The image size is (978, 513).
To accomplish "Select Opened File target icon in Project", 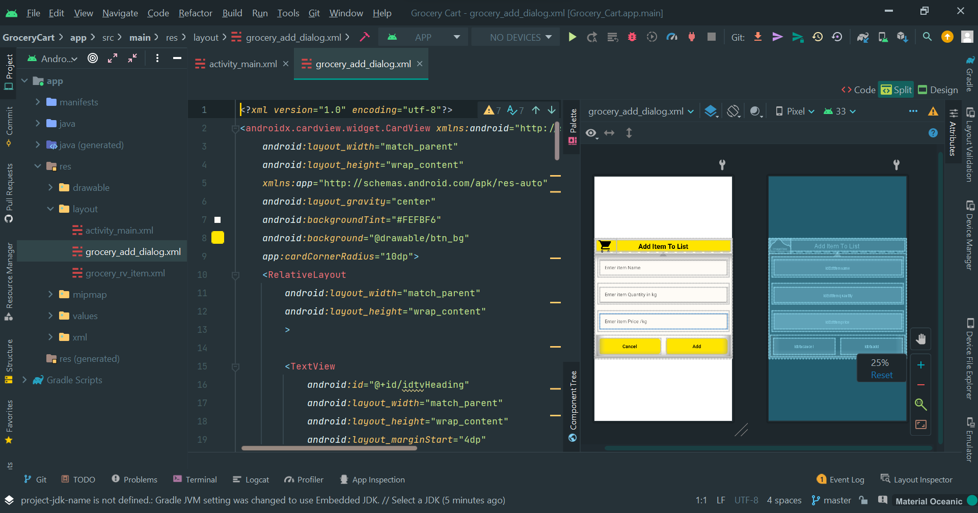I will pyautogui.click(x=93, y=58).
